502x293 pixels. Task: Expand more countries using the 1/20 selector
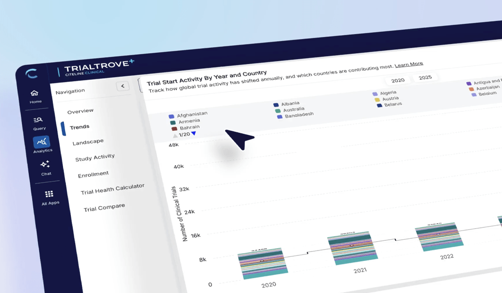185,135
